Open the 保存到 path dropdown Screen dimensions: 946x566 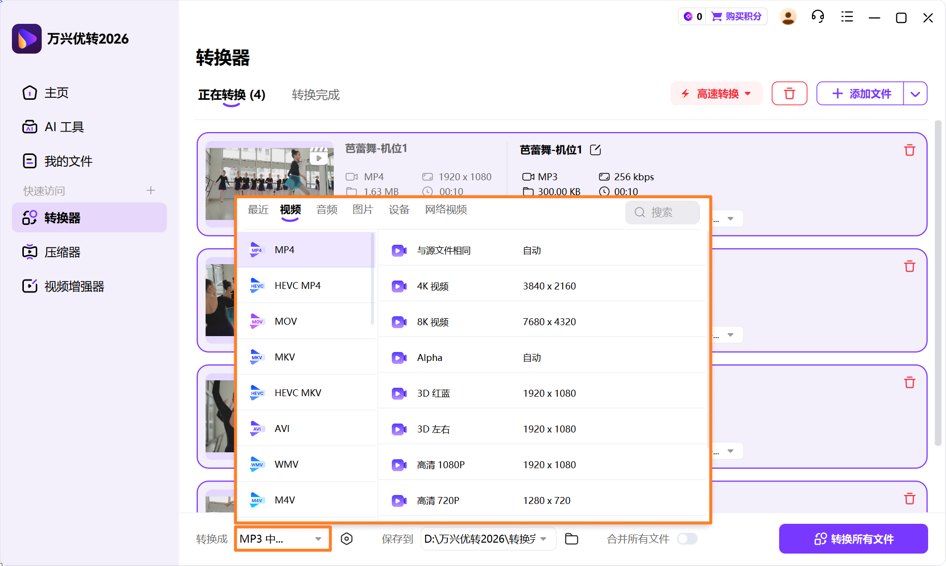[x=543, y=539]
